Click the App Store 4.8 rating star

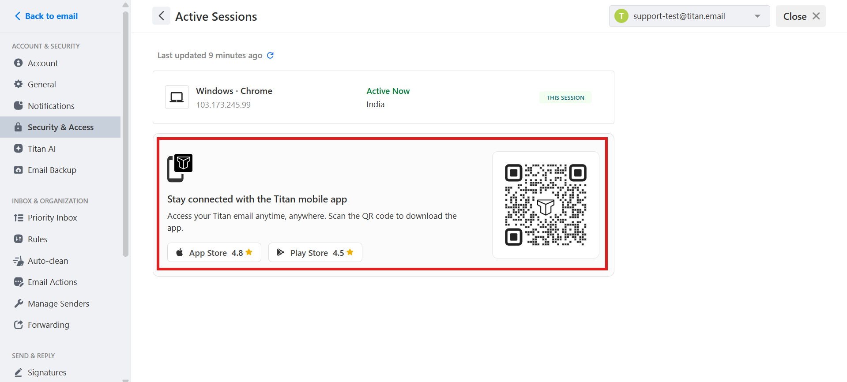click(x=249, y=252)
